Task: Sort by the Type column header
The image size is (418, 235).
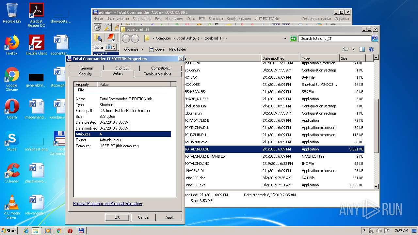Action: [x=319, y=58]
